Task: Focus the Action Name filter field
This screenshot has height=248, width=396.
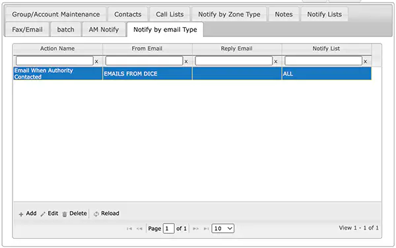Action: coord(55,61)
